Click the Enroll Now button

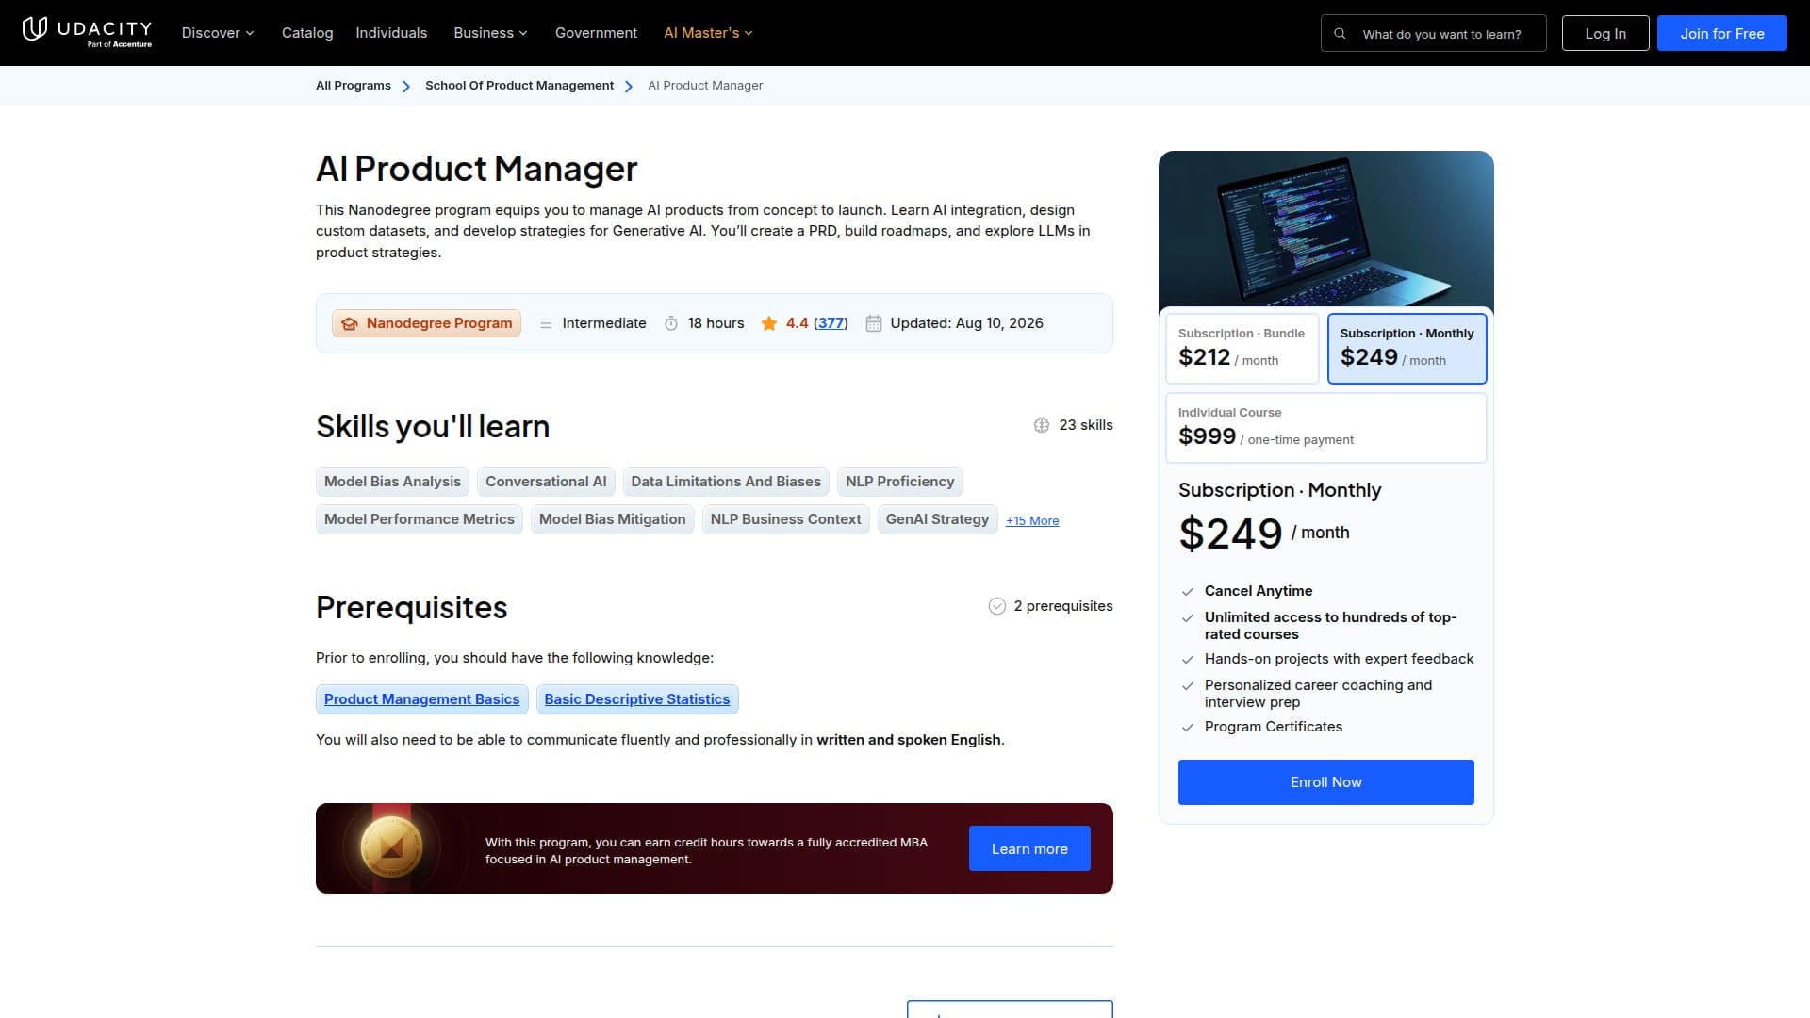tap(1325, 782)
